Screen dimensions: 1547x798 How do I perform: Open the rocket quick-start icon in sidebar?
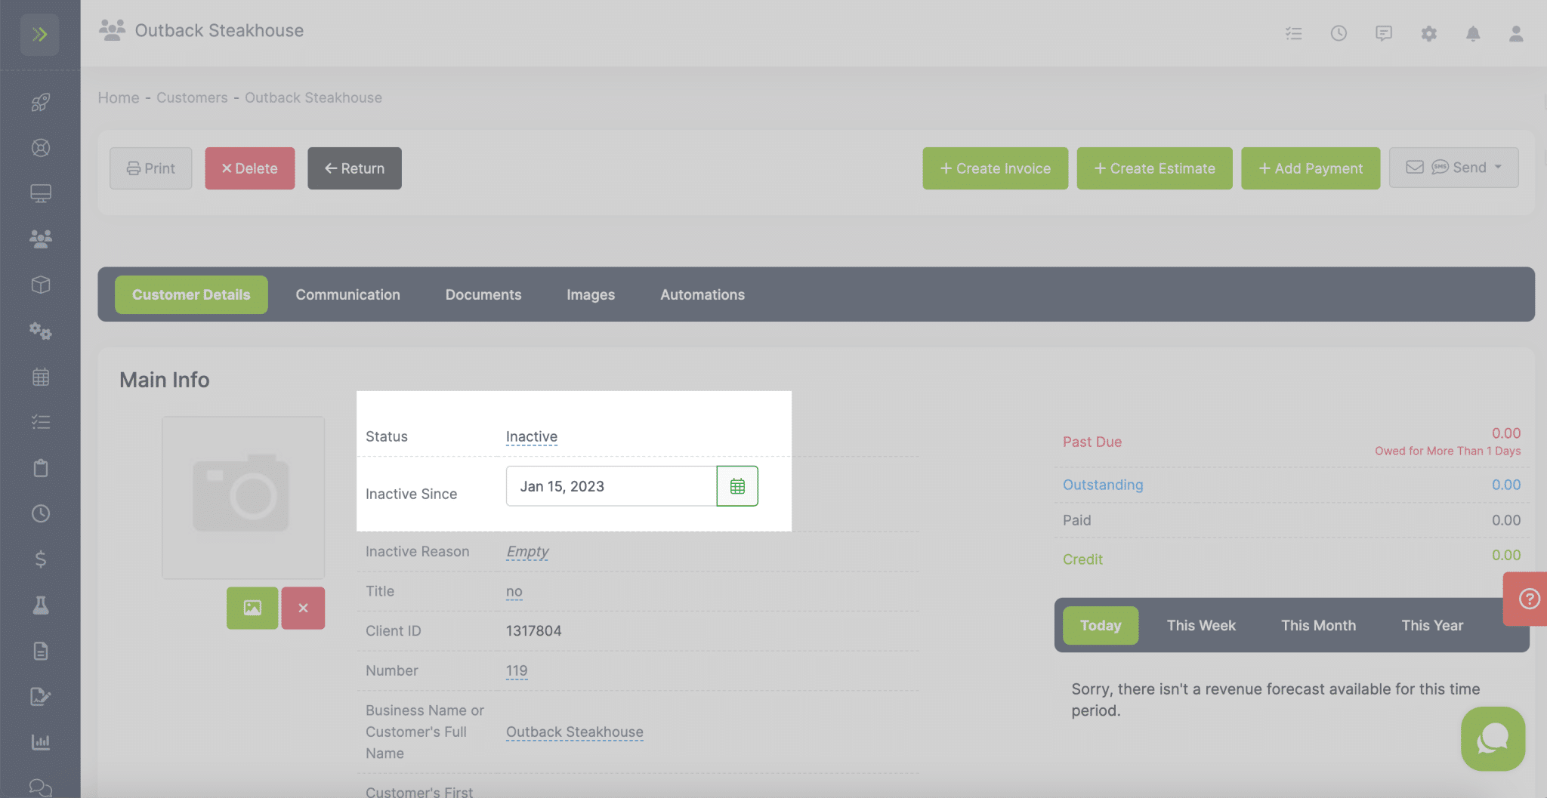(x=41, y=102)
